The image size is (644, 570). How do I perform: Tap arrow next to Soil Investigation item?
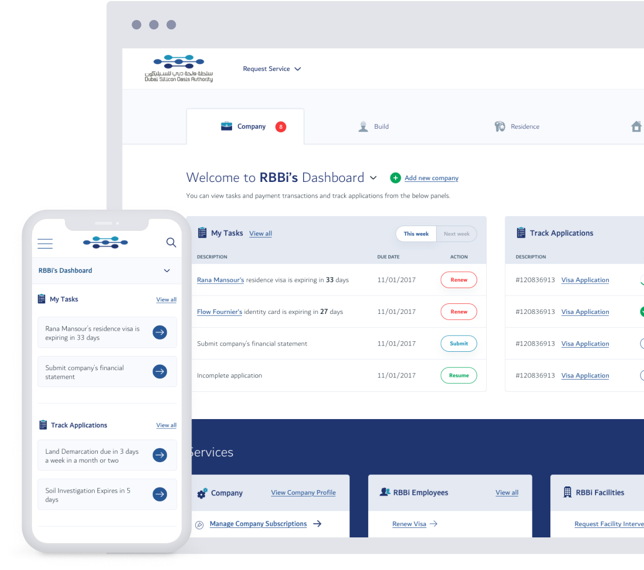coord(160,494)
